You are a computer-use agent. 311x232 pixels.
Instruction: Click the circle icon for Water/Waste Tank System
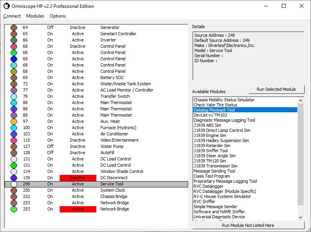pos(14,84)
